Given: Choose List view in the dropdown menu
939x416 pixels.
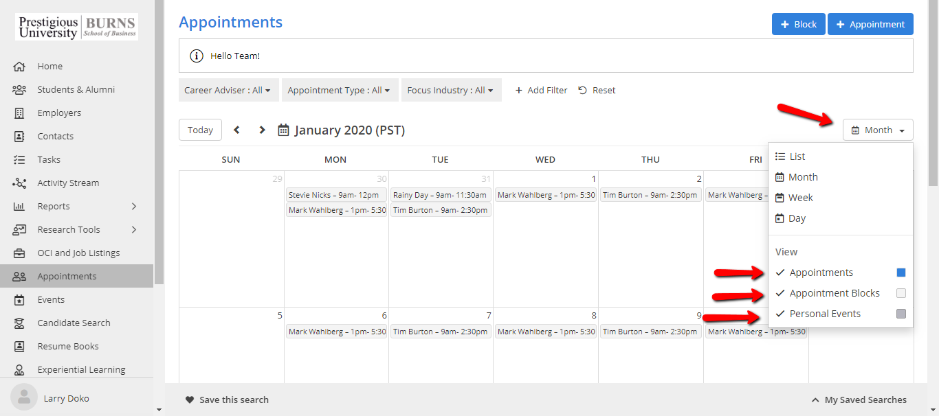Looking at the screenshot, I should click(x=797, y=157).
